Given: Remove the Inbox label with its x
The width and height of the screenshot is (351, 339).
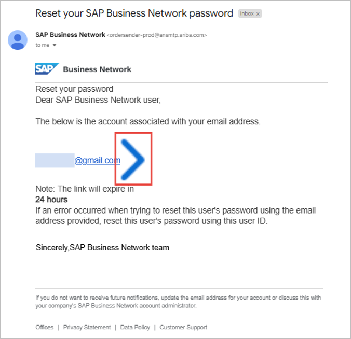Looking at the screenshot, I should pyautogui.click(x=258, y=13).
